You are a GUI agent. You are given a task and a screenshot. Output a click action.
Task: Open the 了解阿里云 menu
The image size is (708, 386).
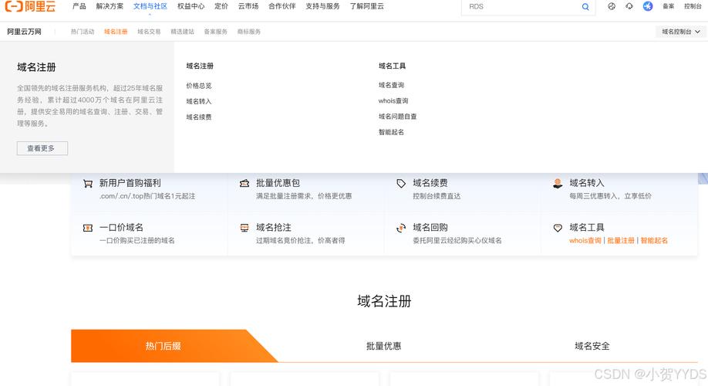pyautogui.click(x=366, y=6)
